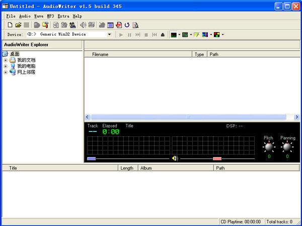Image resolution: width=302 pixels, height=226 pixels.
Task: Click the red yellow green dots icon
Action: 216,35
